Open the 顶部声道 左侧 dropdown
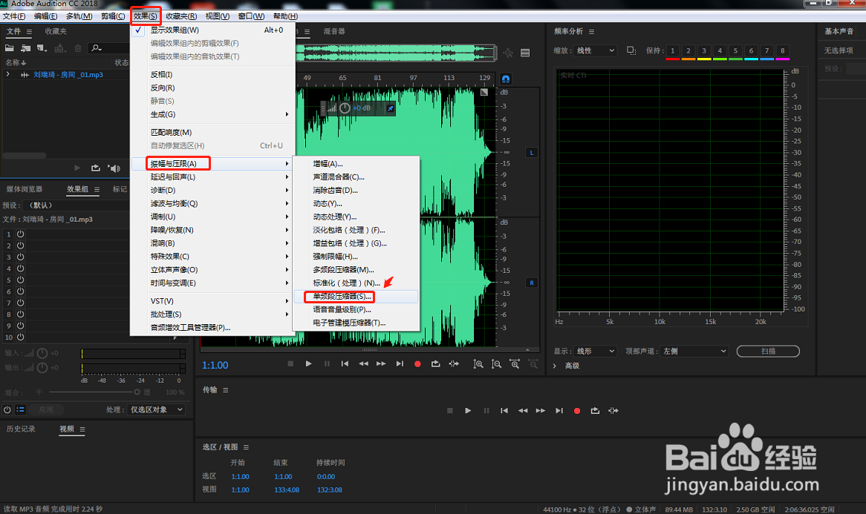The width and height of the screenshot is (866, 514). [x=694, y=351]
